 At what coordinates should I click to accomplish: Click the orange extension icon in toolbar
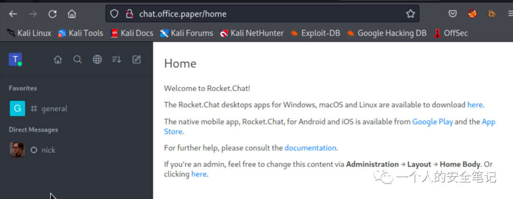492,14
